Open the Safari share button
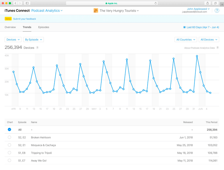Viewport: 224px width, 170px height. [208, 3]
